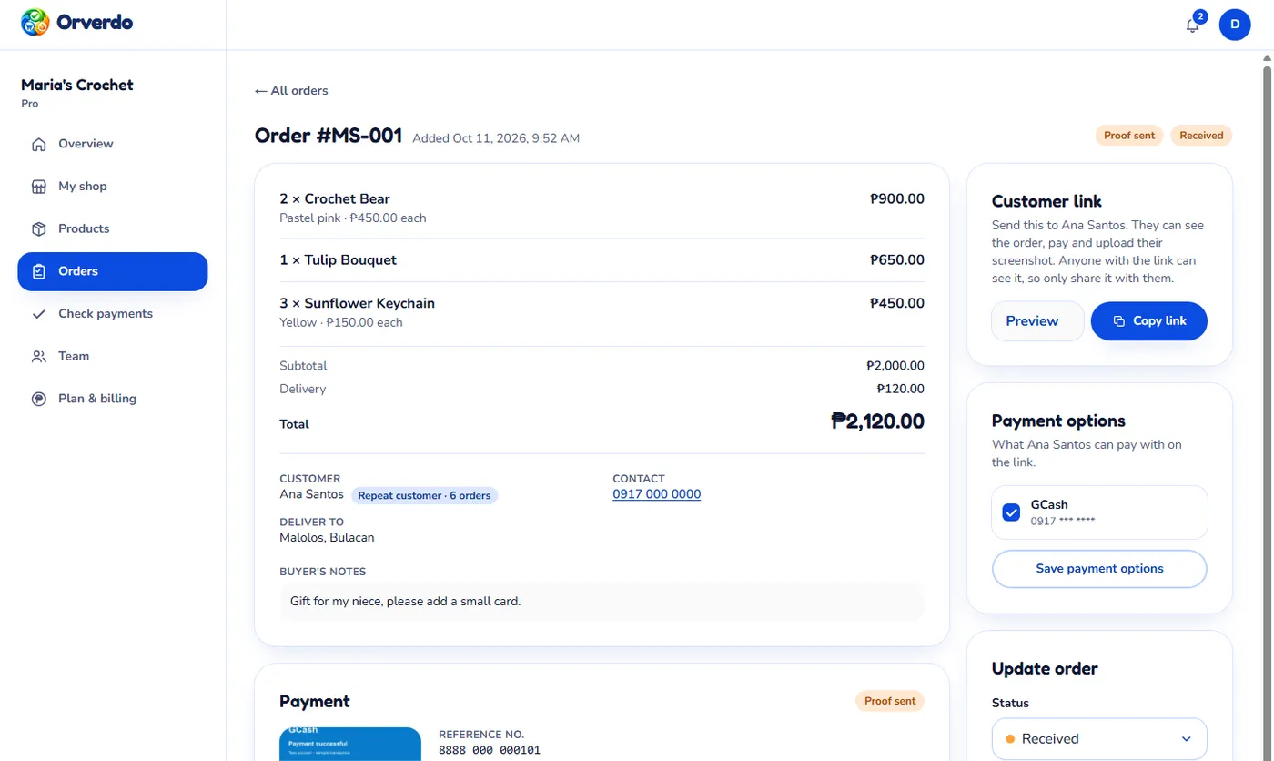
Task: Click the Proof sent badge in Payment card
Action: pos(890,701)
